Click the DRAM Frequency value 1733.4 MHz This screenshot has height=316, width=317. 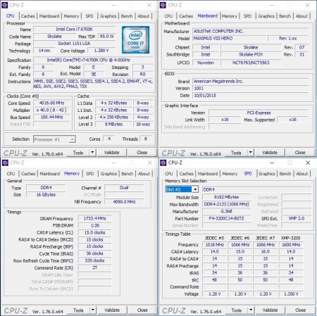click(x=95, y=218)
